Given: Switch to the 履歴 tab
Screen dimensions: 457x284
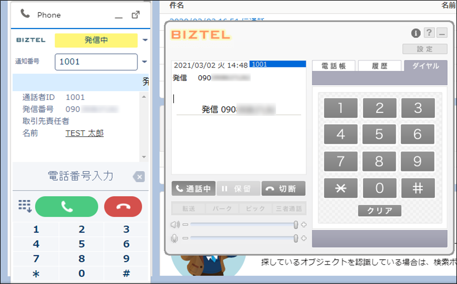Looking at the screenshot, I should pos(379,66).
